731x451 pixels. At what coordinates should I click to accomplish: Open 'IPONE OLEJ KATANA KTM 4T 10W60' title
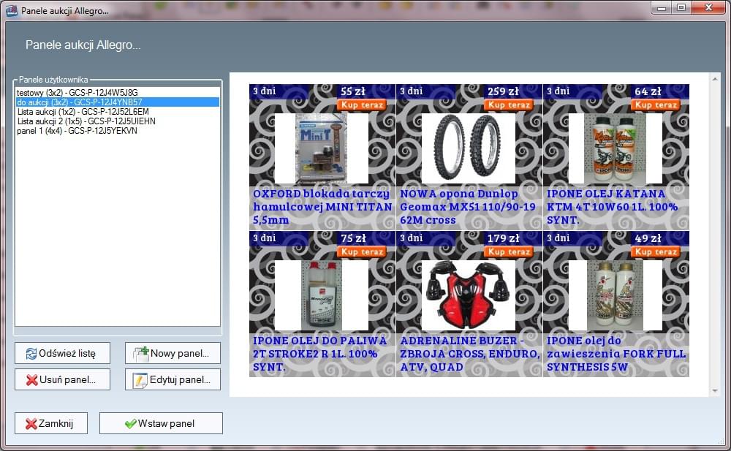point(612,207)
